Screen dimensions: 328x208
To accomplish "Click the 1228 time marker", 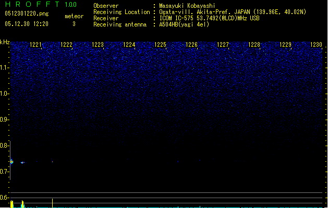I will (x=254, y=45).
